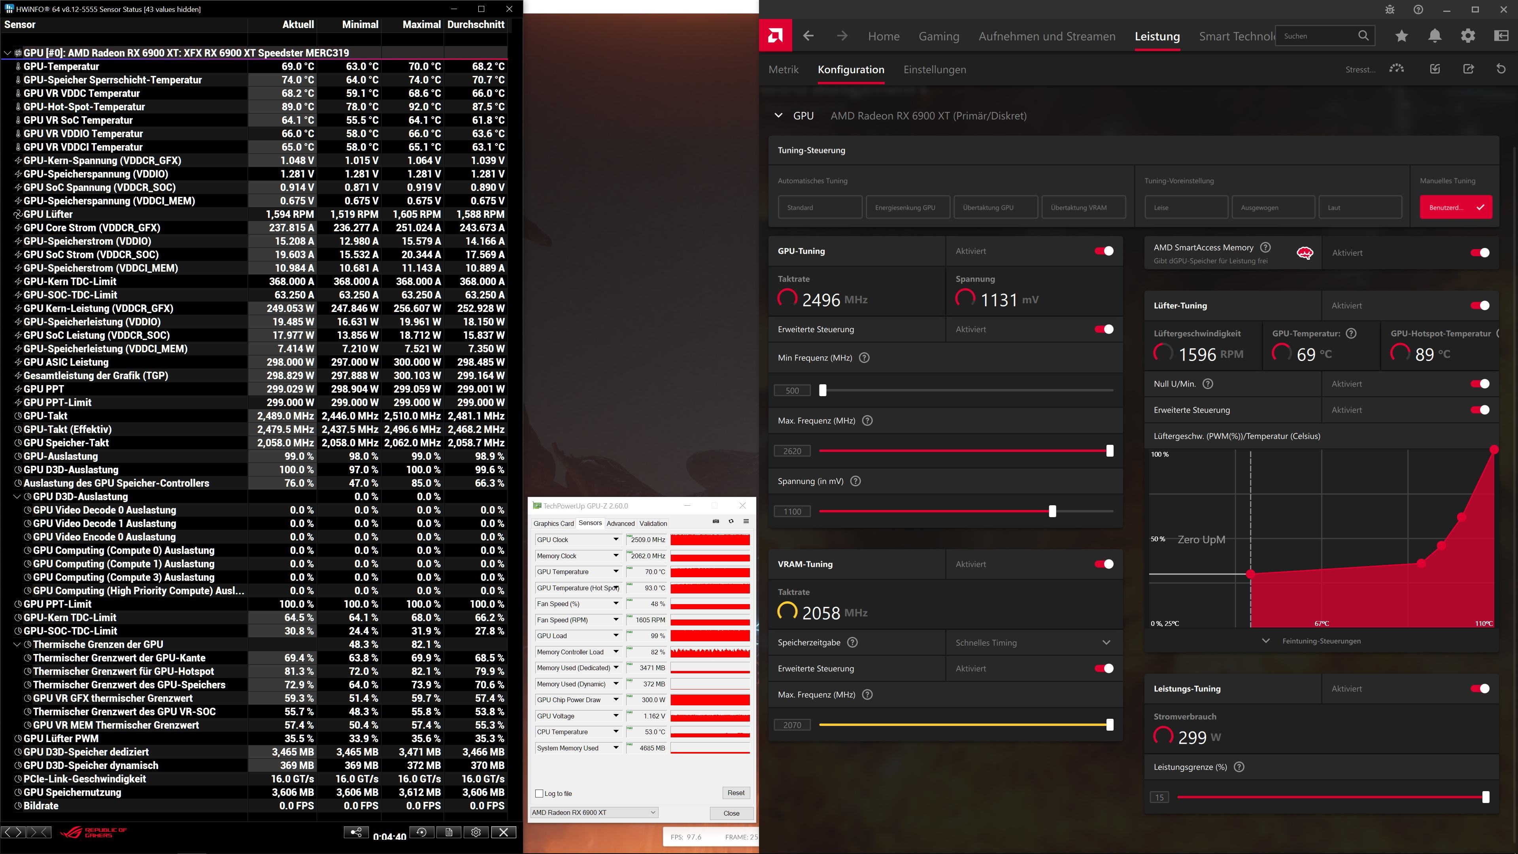The height and width of the screenshot is (854, 1518).
Task: Toggle the AMD sidebar panel icon
Action: pos(1501,36)
